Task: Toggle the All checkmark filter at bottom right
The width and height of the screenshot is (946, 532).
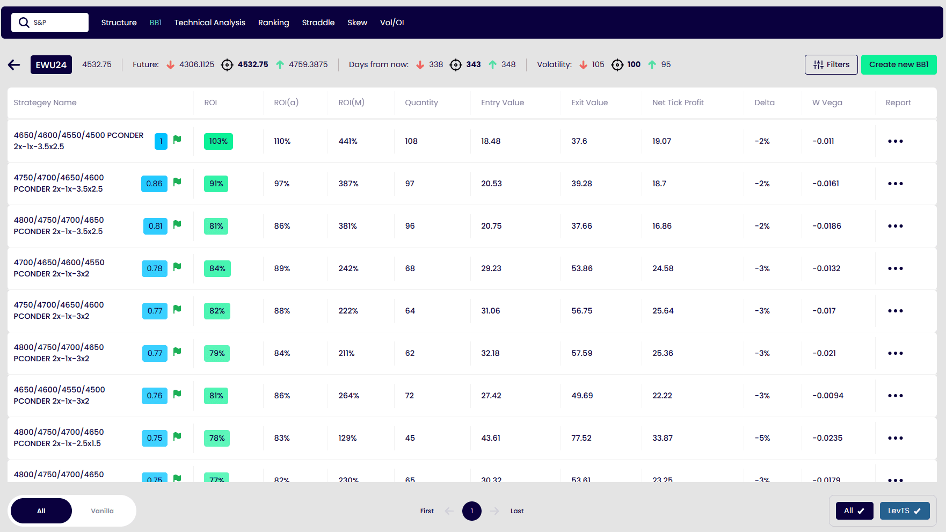Action: pyautogui.click(x=854, y=511)
